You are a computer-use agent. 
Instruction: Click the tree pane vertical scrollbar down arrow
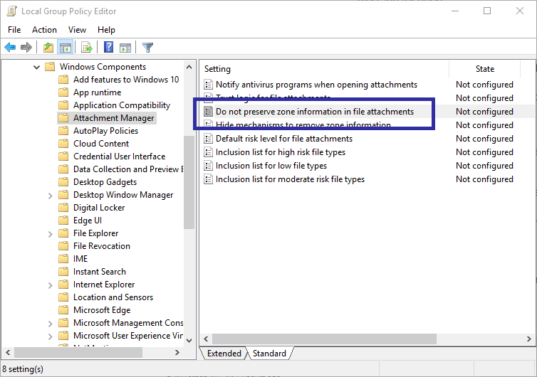coord(189,339)
